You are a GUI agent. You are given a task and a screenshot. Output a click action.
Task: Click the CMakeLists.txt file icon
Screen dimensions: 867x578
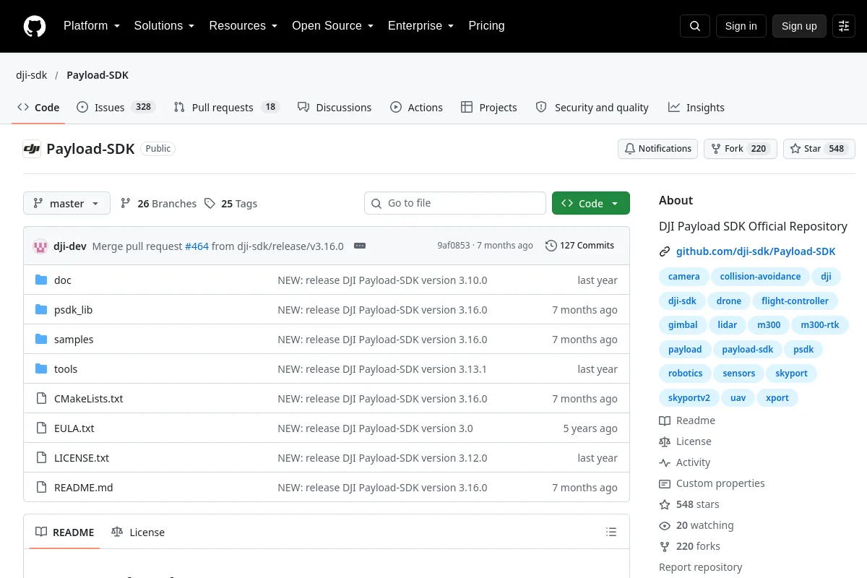point(41,399)
